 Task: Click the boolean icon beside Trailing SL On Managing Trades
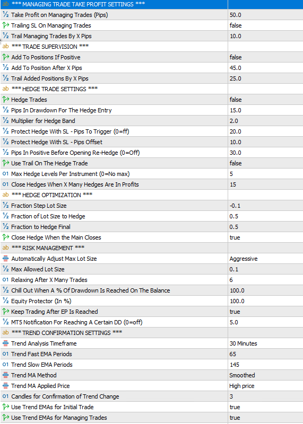pos(5,25)
